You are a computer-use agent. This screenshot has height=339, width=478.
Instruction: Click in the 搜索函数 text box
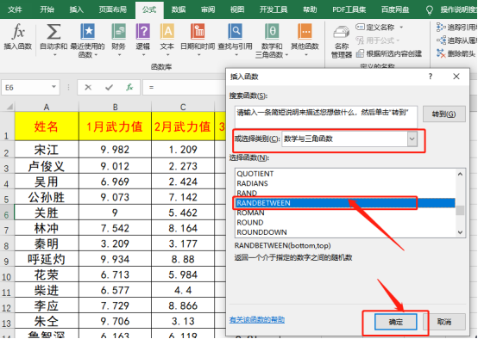click(326, 117)
